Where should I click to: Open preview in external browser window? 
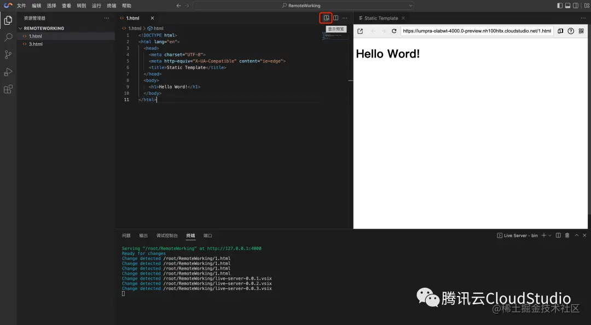(x=360, y=31)
